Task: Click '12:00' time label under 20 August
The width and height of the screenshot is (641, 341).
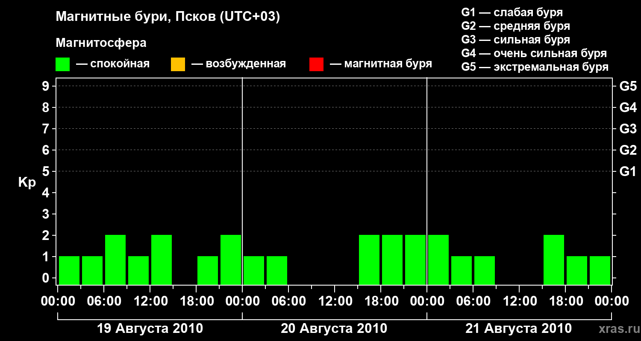Action: pos(335,301)
